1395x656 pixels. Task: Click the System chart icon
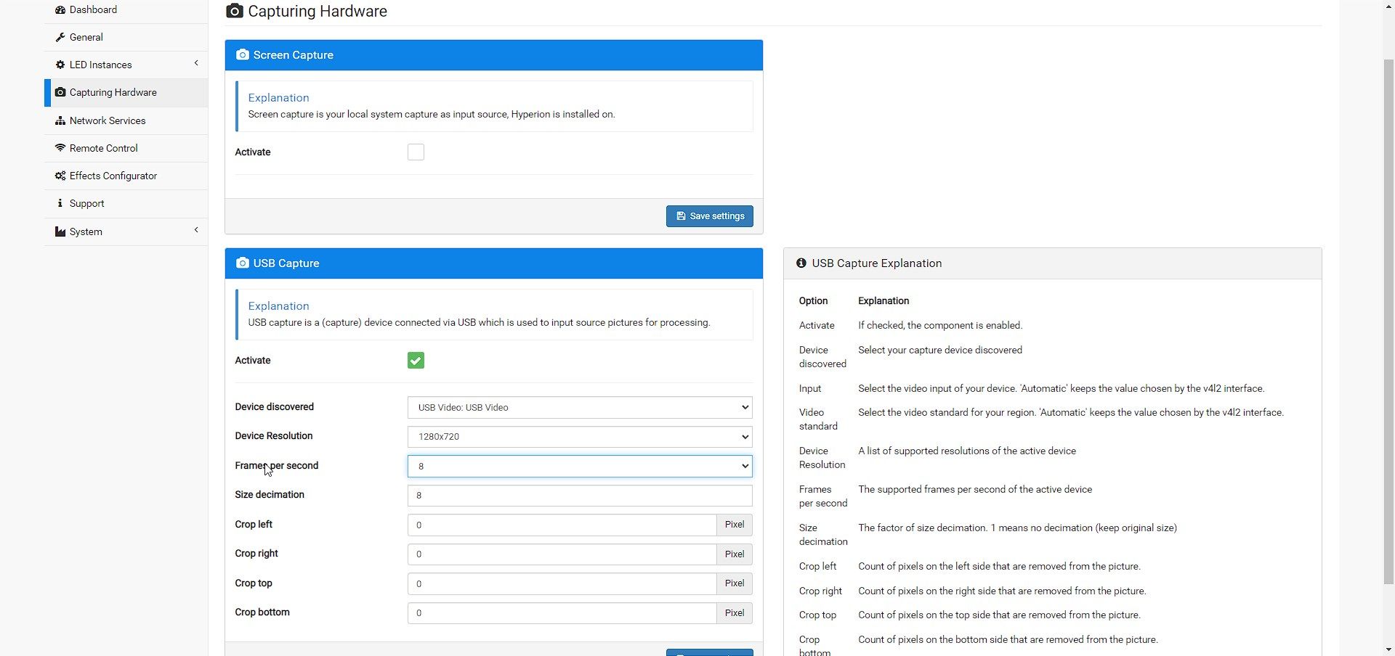[x=60, y=232]
